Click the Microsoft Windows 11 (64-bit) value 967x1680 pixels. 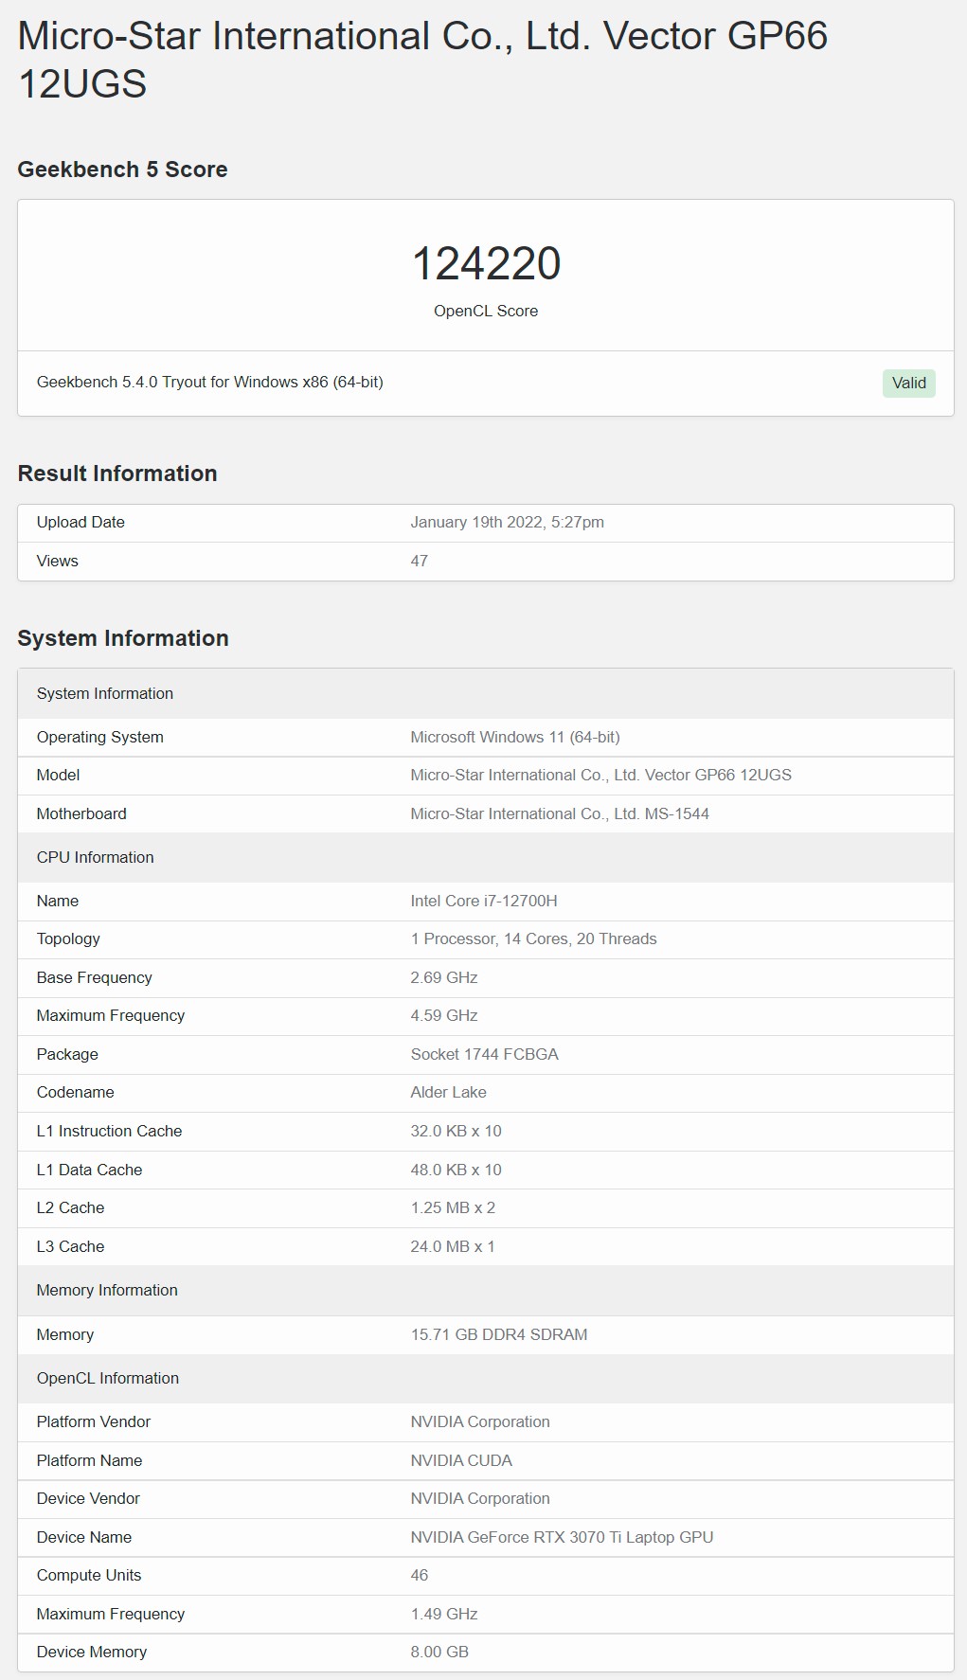click(x=515, y=737)
